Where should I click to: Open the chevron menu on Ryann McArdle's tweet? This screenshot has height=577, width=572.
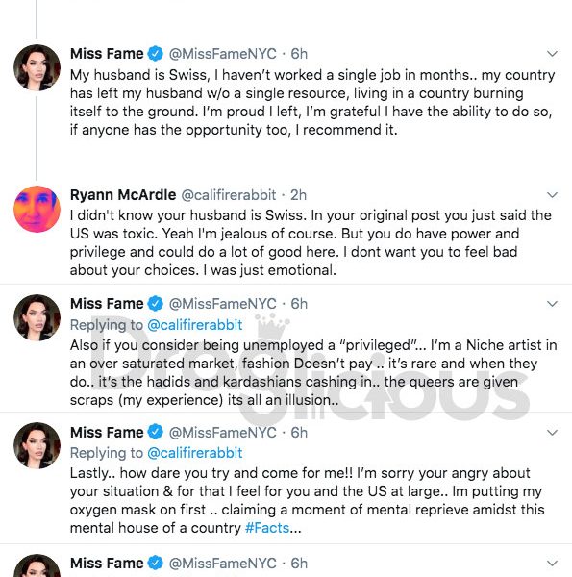point(552,195)
